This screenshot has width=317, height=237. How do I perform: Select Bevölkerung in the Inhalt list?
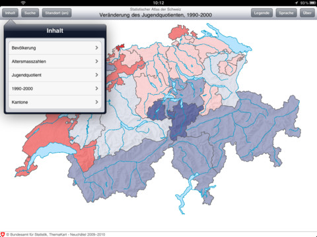[x=55, y=48]
